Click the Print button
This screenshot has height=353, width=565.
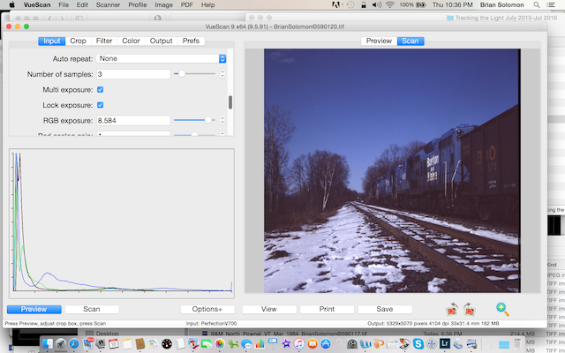[327, 310]
